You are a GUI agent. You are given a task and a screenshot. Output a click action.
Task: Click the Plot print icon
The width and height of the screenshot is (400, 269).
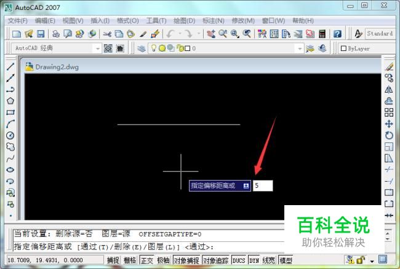[x=56, y=34]
